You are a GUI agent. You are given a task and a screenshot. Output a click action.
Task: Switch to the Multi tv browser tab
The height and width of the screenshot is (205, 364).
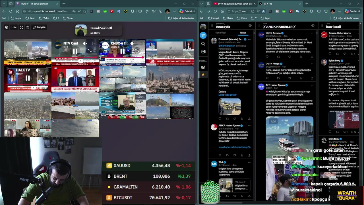pyautogui.click(x=37, y=4)
